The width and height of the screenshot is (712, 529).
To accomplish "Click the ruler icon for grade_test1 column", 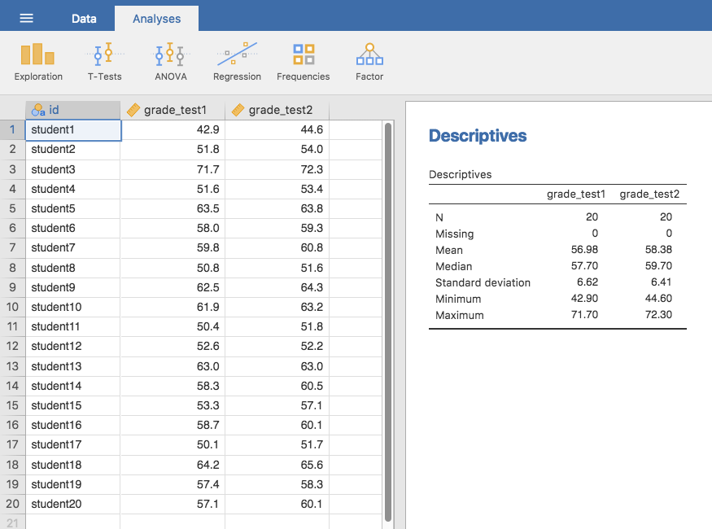I will [x=134, y=110].
